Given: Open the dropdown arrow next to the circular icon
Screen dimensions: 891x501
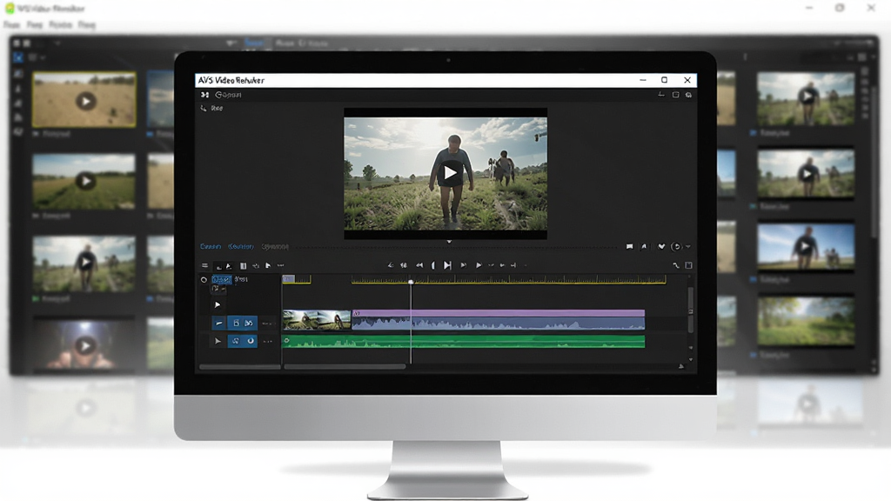Looking at the screenshot, I should click(x=688, y=246).
